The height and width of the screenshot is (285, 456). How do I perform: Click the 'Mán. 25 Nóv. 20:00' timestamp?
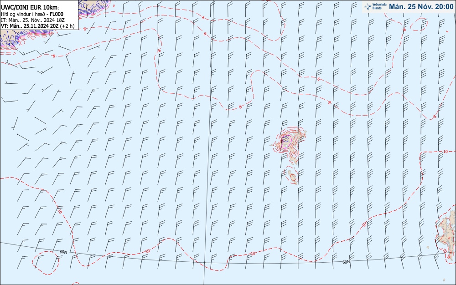click(421, 6)
